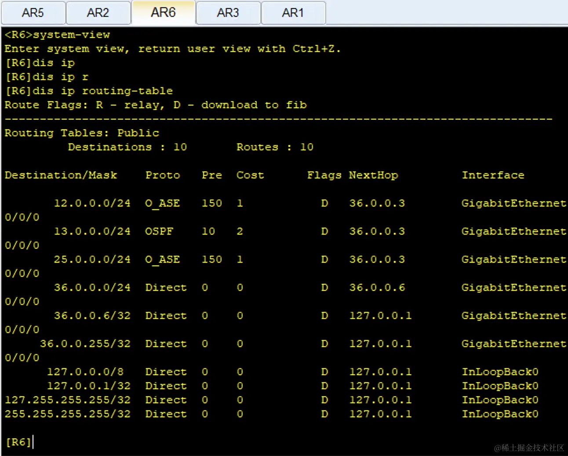Click O_ASE protocol in the 25.0.0.0/24 row

coord(163,260)
